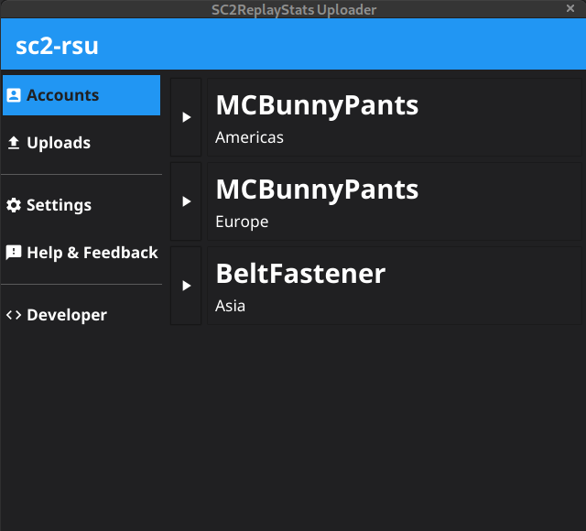Click the Uploads arrow icon

point(14,143)
